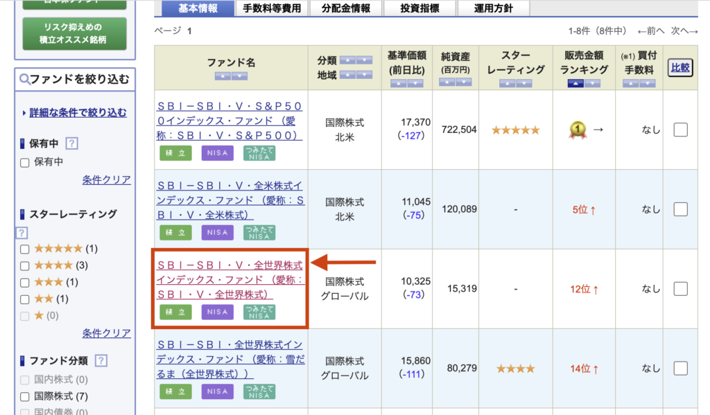Screen dimensions: 710x415
Task: Click net assets value 120,089
Action: (x=459, y=209)
